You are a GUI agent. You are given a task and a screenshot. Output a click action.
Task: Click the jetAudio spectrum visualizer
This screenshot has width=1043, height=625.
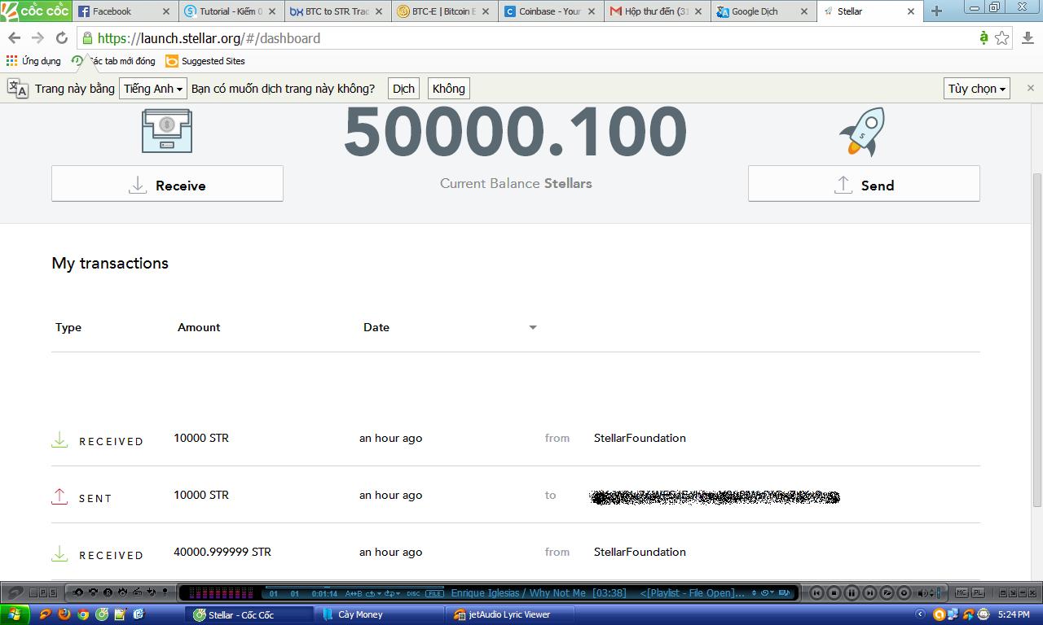coord(220,593)
